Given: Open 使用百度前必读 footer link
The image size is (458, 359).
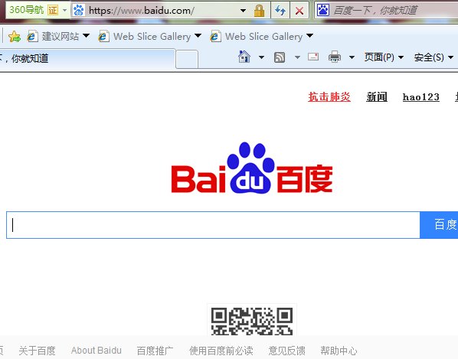Looking at the screenshot, I should [221, 351].
